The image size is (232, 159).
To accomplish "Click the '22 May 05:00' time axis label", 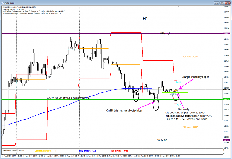I will pos(122,156).
